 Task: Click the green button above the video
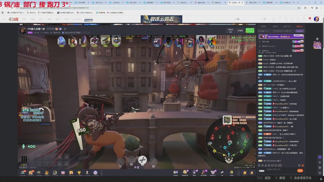[250, 31]
